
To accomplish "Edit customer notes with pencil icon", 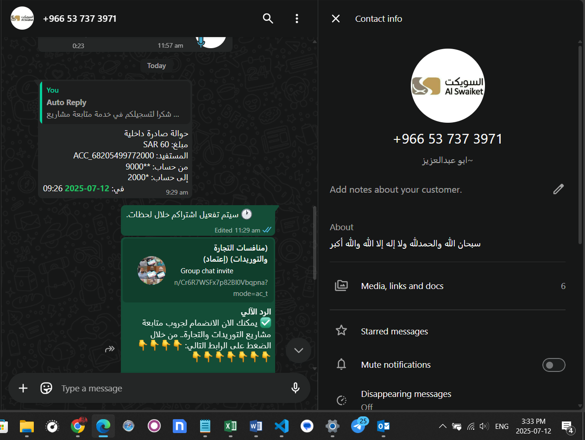I will point(558,189).
